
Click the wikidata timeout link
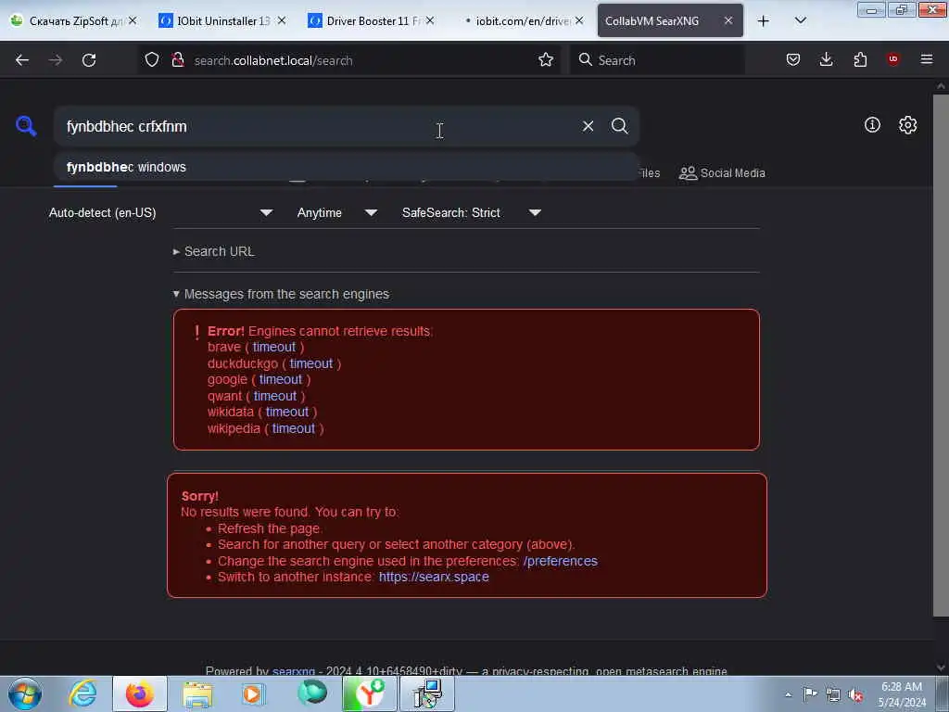pos(287,413)
